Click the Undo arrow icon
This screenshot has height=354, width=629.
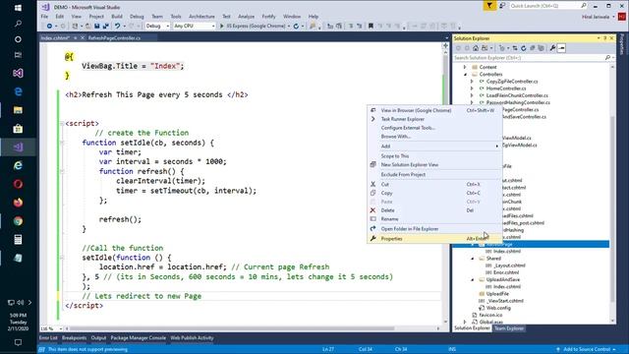tap(117, 27)
